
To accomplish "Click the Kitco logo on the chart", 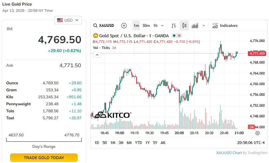I will 112,115.
